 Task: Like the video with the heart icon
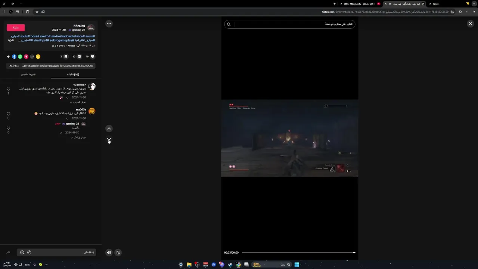[x=93, y=57]
